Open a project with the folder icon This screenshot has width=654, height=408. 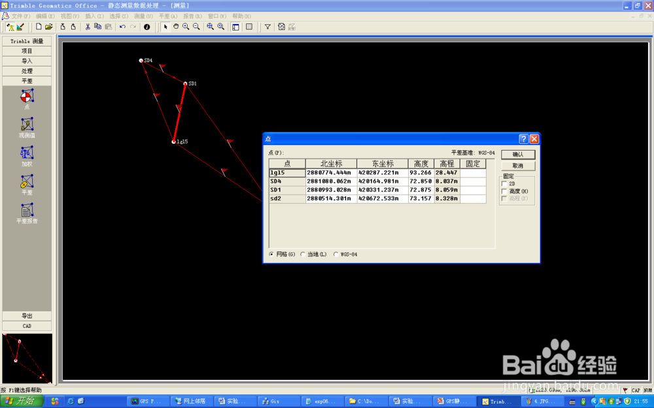coord(49,27)
